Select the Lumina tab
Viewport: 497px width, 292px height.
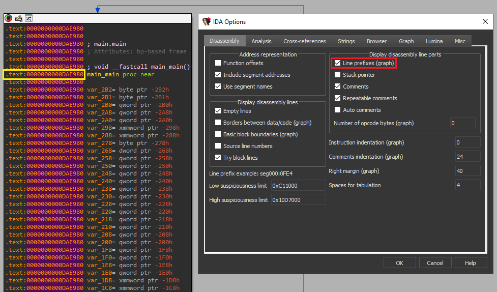[x=434, y=41]
